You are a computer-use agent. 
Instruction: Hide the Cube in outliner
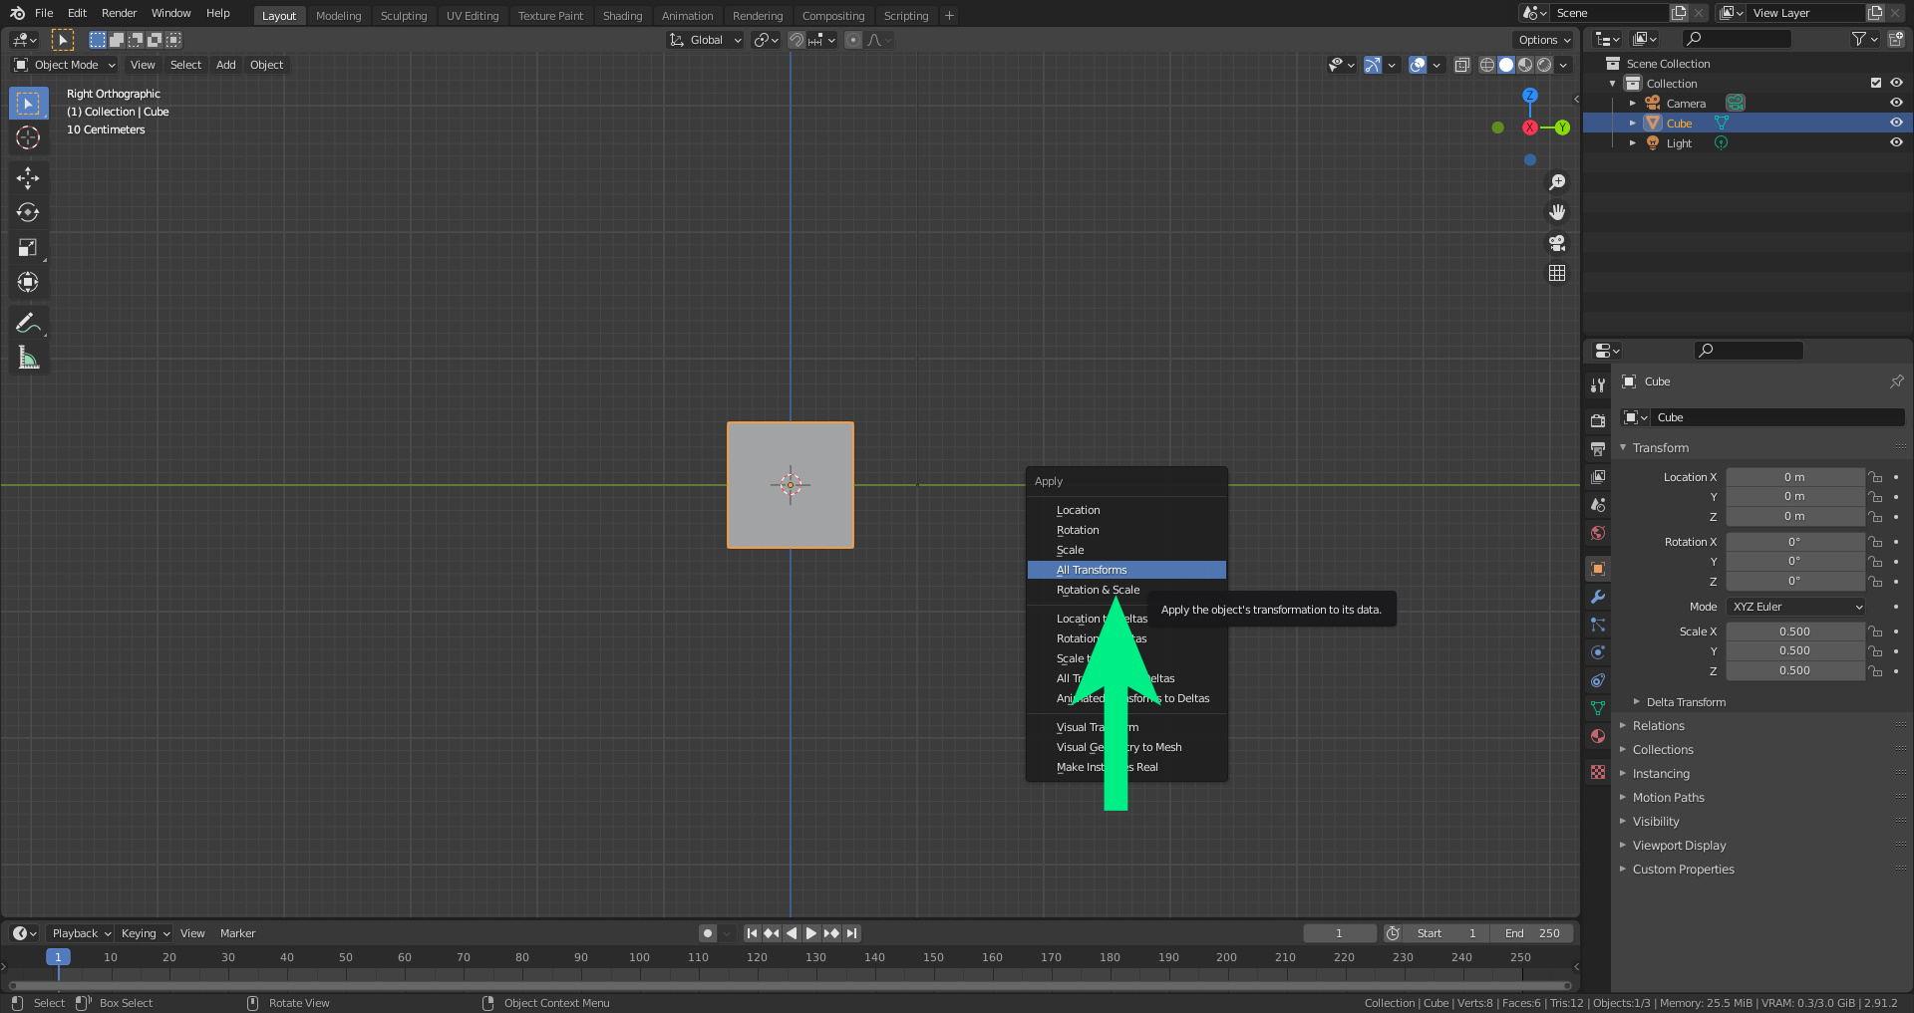click(x=1896, y=123)
